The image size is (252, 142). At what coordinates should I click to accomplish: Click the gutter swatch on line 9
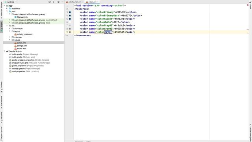tap(70, 32)
